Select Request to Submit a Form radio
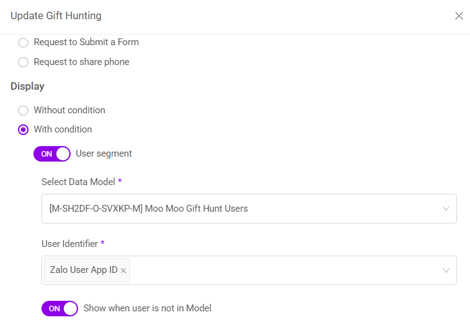Screen dimensions: 470x320 point(24,43)
